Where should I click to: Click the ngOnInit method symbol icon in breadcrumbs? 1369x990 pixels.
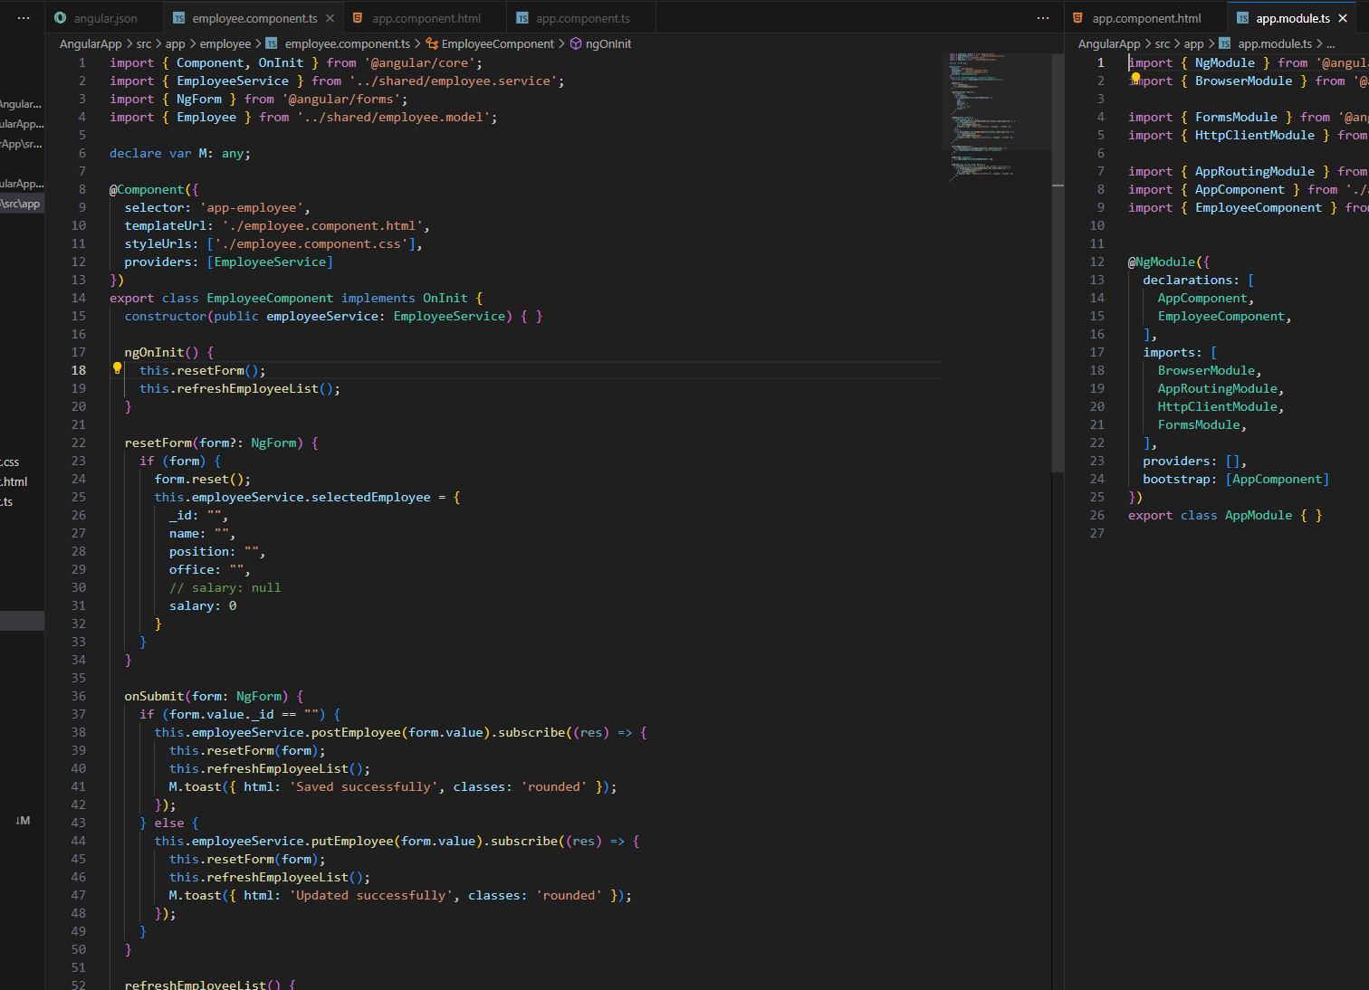point(575,43)
